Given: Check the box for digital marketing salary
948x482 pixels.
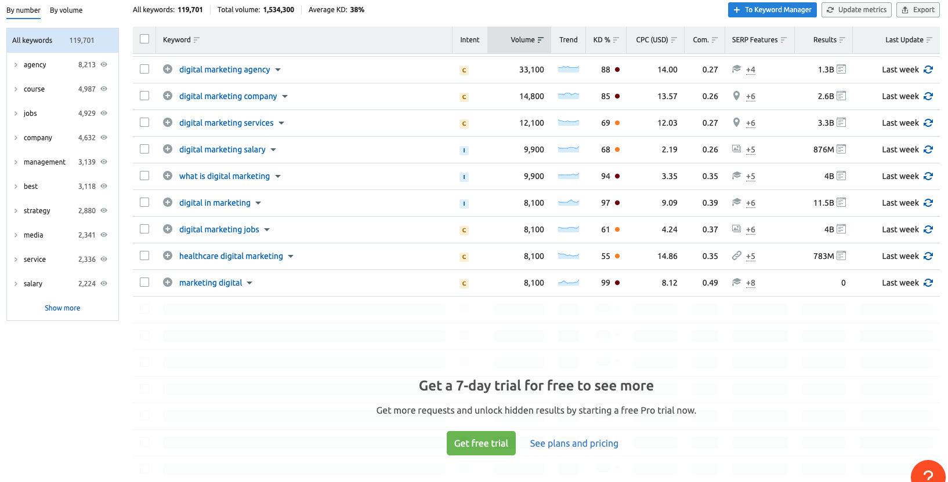Looking at the screenshot, I should click(144, 149).
